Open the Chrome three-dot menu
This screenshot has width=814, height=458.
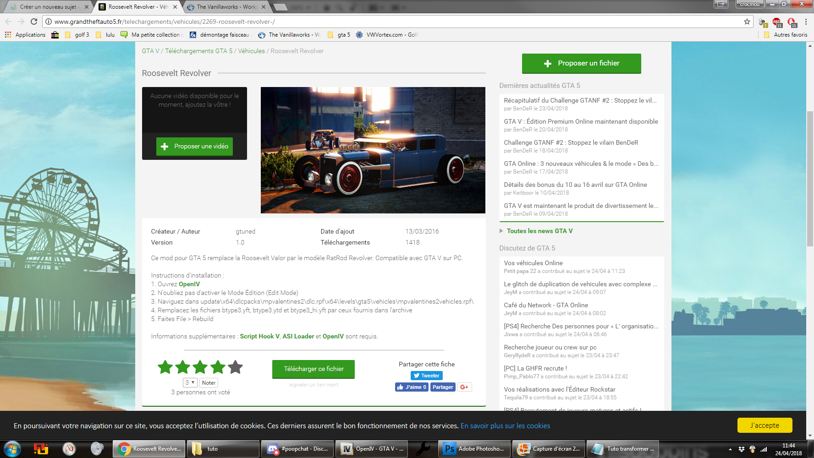(x=806, y=22)
